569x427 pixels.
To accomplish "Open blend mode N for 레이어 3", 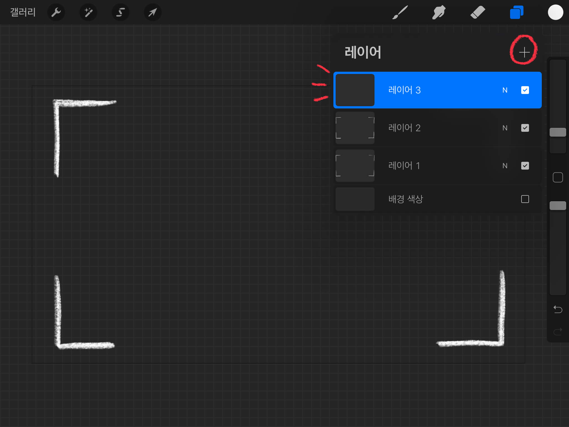I will click(x=505, y=90).
